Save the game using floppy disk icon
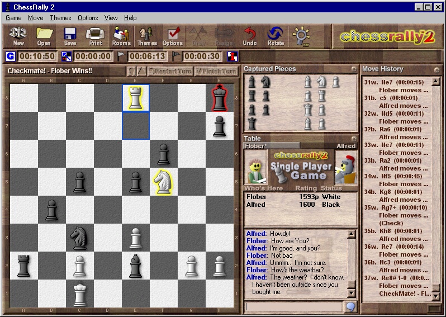The height and width of the screenshot is (317, 446). [x=70, y=36]
